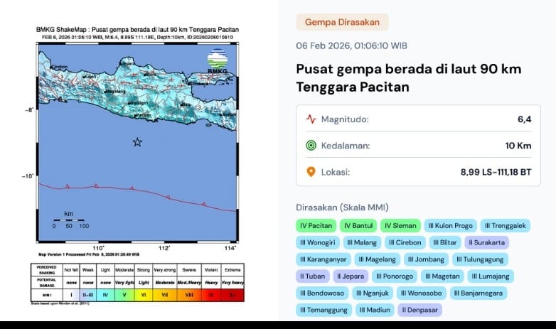Click the green depth circle icon
556x329 pixels.
click(x=311, y=146)
